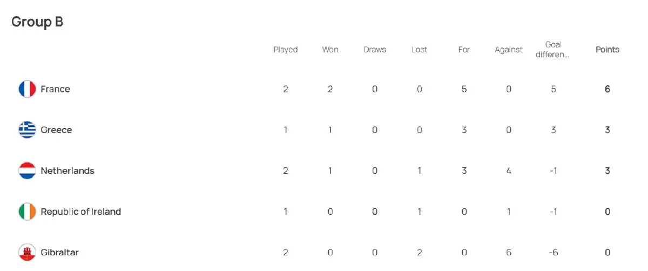Screen dimensions: 648x271
Task: Click the Points column header
Action: pyautogui.click(x=607, y=50)
